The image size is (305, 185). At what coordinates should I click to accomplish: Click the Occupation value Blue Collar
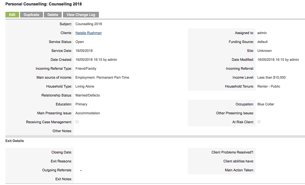(x=266, y=104)
